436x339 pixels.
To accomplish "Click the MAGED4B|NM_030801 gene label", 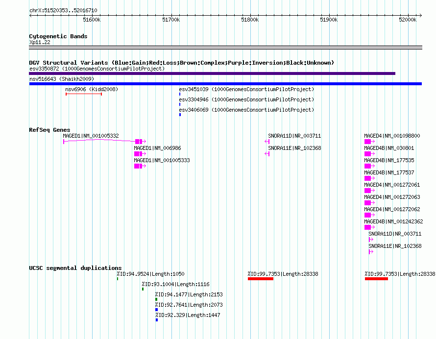I will pyautogui.click(x=389, y=148).
